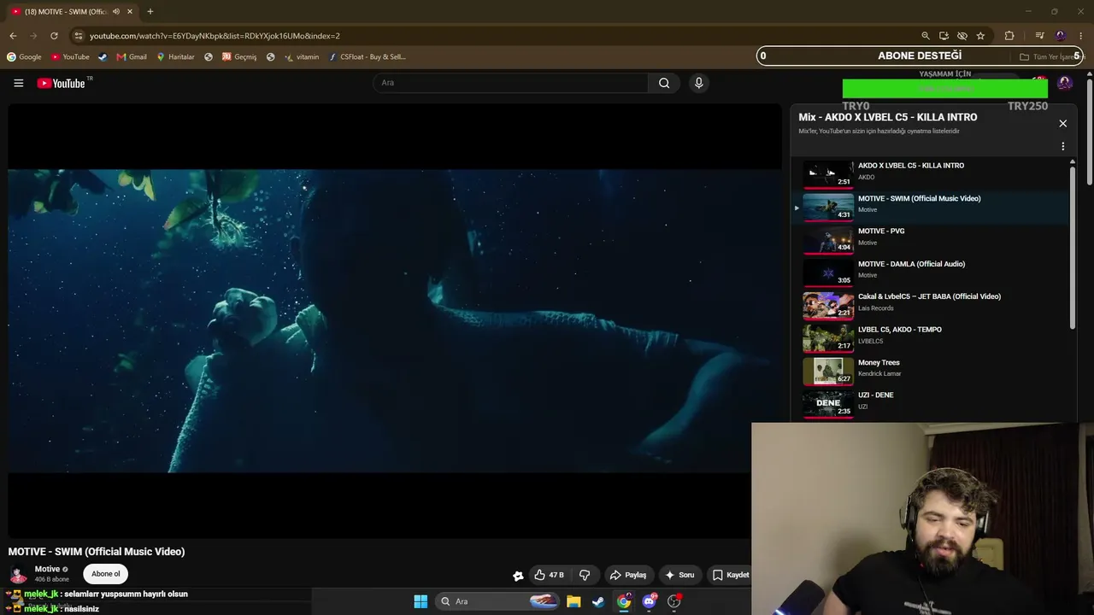
Task: Mute the tab using the tab speaker icon
Action: pos(115,11)
